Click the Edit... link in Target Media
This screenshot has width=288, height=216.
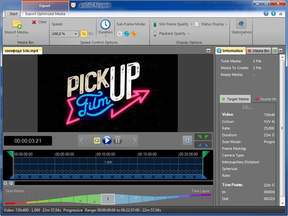(247, 107)
